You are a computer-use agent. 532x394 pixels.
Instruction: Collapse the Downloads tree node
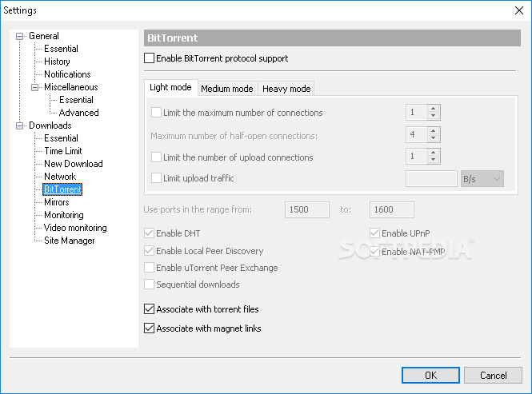coord(20,125)
